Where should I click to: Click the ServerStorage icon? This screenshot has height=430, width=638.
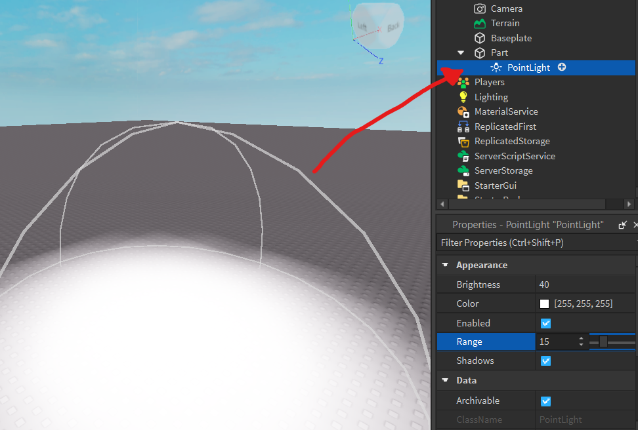[x=463, y=170]
